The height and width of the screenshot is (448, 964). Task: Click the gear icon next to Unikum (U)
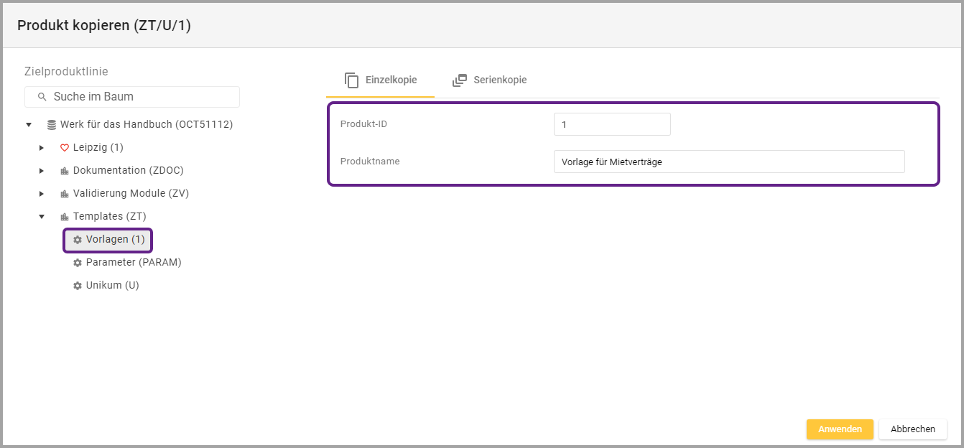point(78,286)
